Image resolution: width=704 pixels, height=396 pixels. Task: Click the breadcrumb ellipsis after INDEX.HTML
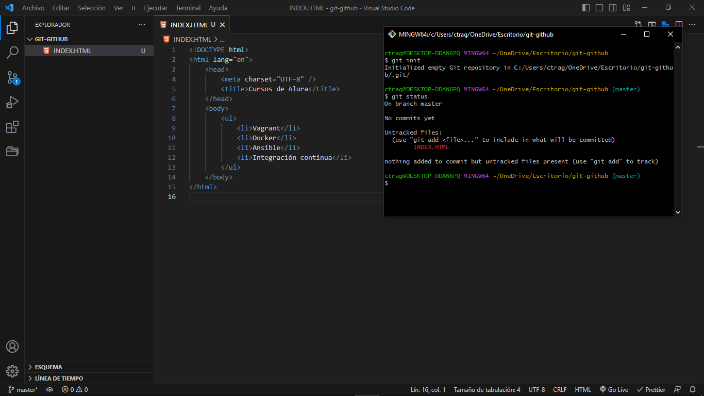point(222,39)
